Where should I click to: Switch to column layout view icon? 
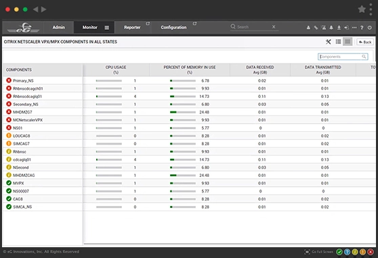[338, 42]
